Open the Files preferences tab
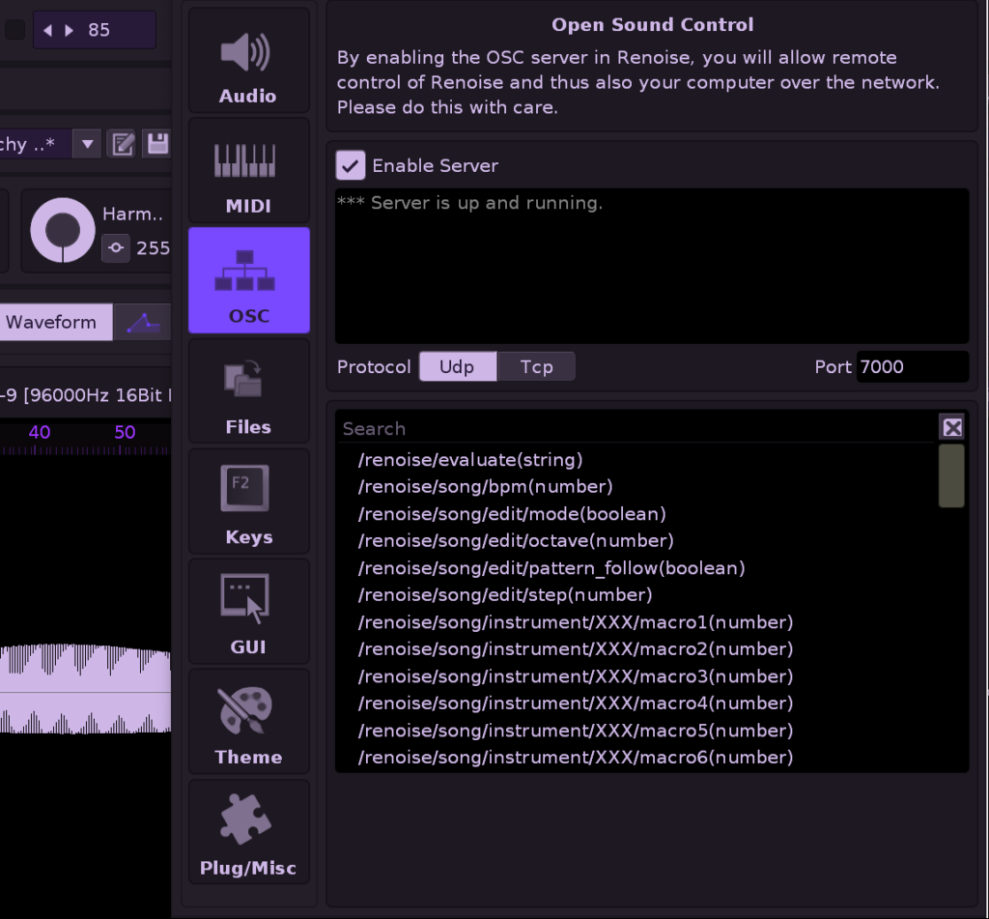 [248, 390]
